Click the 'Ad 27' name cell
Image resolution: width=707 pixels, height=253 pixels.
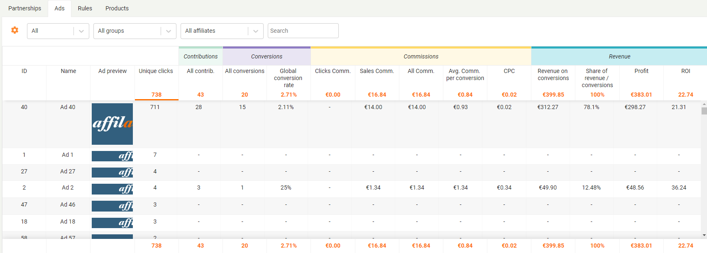[68, 171]
